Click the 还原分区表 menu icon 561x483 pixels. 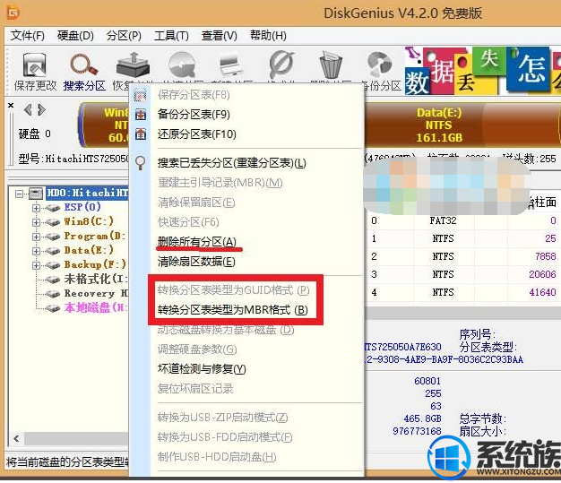coord(140,134)
